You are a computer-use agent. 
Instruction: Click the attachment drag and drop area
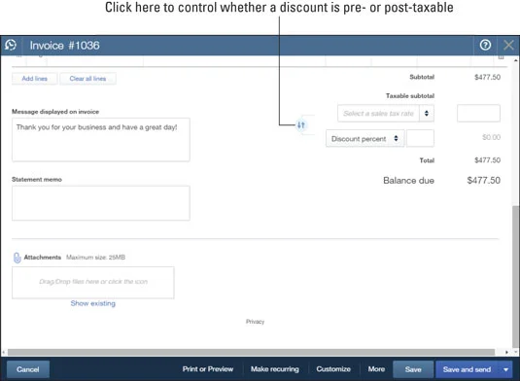[93, 283]
